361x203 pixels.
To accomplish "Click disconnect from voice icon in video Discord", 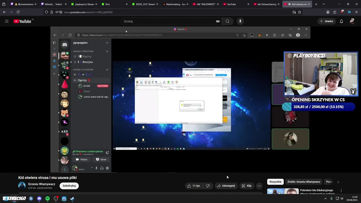I will 107,153.
